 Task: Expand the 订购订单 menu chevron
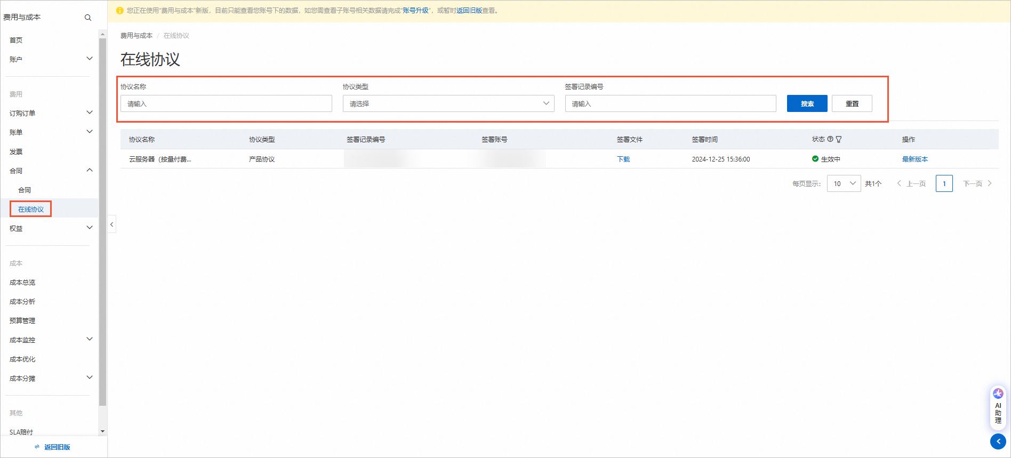click(90, 113)
